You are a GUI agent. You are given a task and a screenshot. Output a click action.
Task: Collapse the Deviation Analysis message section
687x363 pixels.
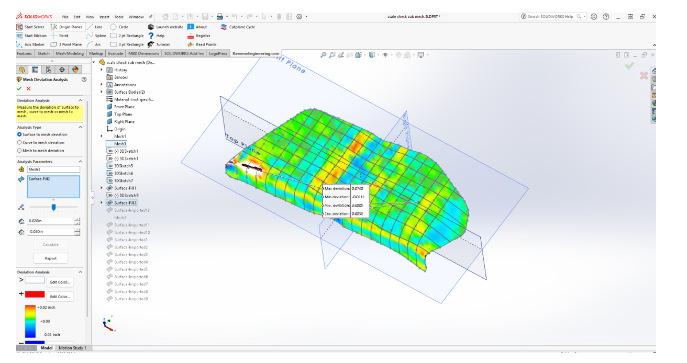[x=80, y=100]
